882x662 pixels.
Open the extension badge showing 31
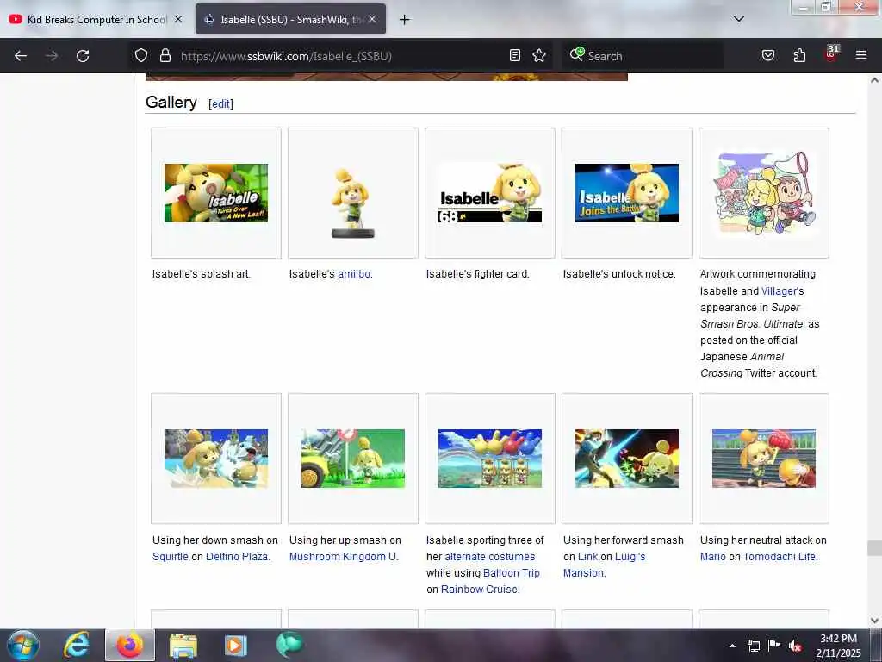tap(831, 54)
